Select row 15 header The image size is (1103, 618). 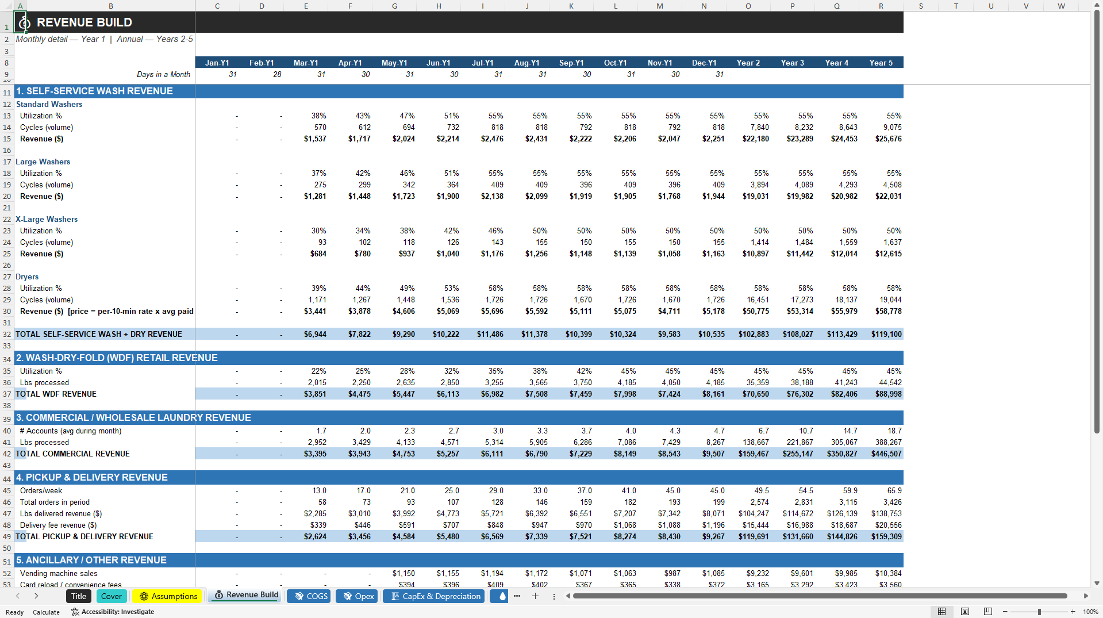[7, 139]
